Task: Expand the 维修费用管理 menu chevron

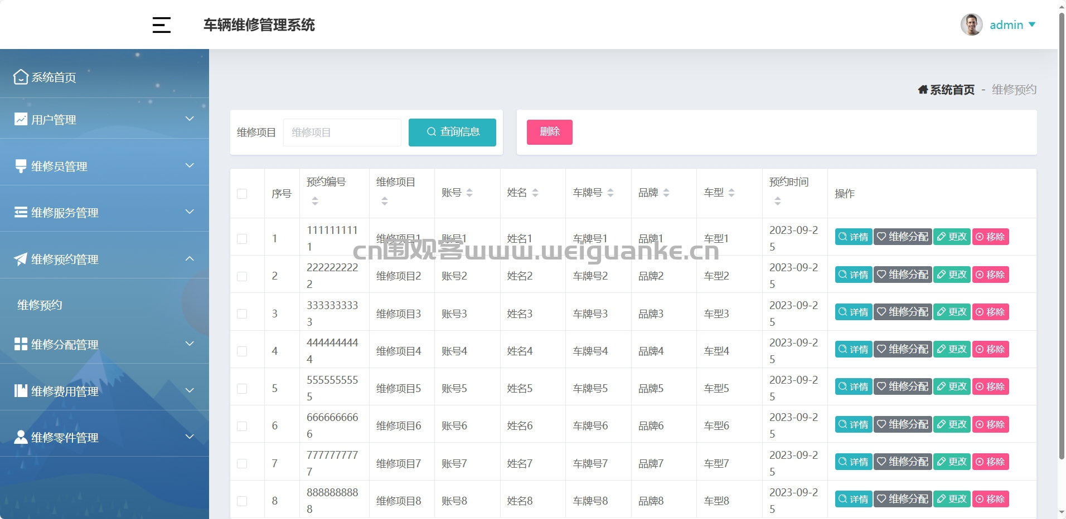Action: pos(190,390)
